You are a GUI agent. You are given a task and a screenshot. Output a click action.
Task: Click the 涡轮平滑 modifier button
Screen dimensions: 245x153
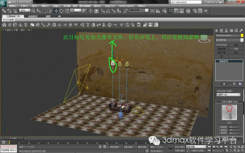pos(222,53)
